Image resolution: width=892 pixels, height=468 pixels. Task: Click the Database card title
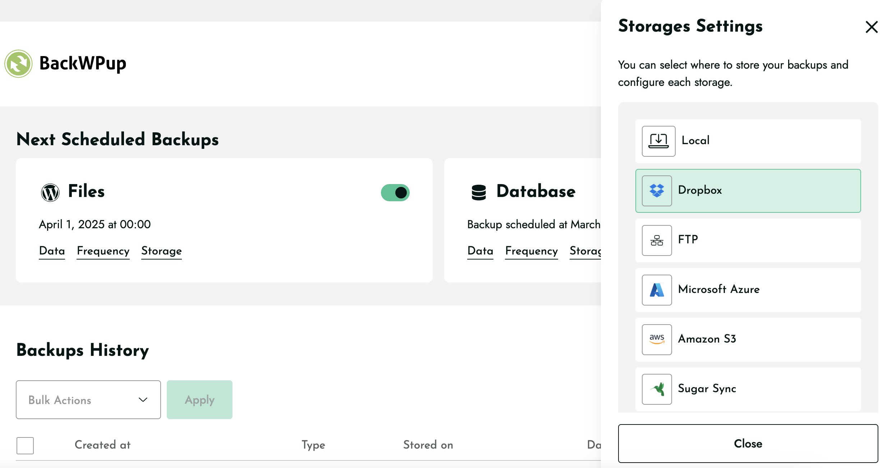point(536,191)
